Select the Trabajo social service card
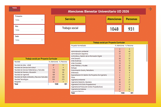This screenshot has height=107, width=161. [x=70, y=29]
